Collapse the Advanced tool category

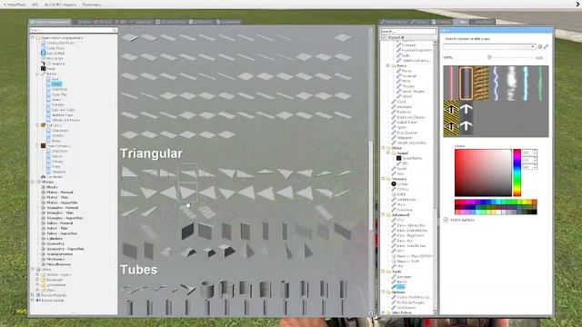383,214
